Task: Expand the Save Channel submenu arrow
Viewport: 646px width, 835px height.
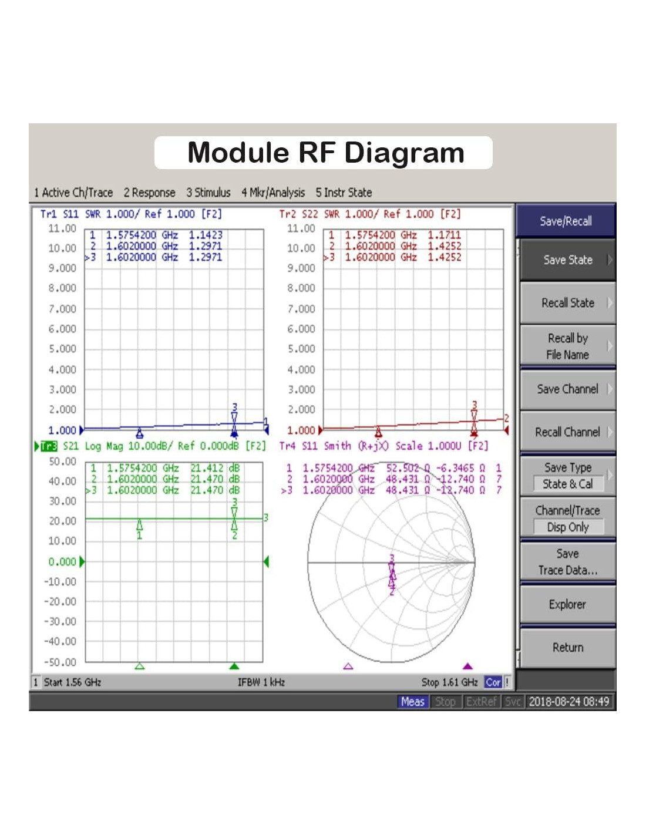Action: pyautogui.click(x=610, y=389)
